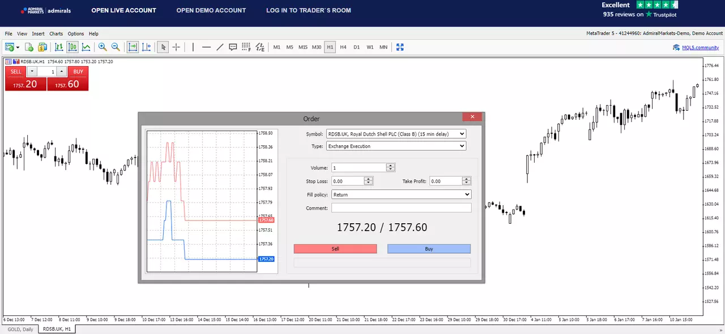Toggle the H1 timeframe button

(x=330, y=47)
